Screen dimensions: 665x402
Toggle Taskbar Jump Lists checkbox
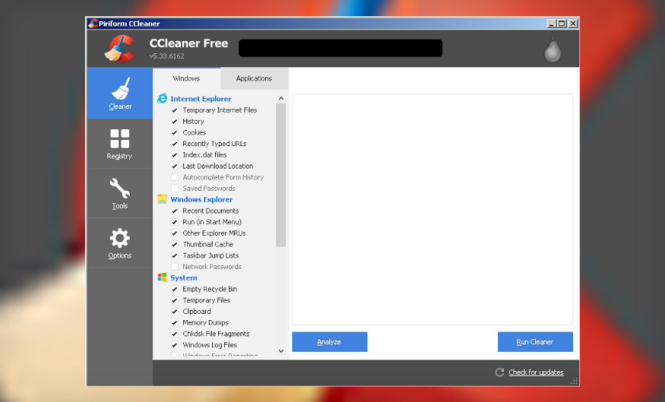[174, 255]
